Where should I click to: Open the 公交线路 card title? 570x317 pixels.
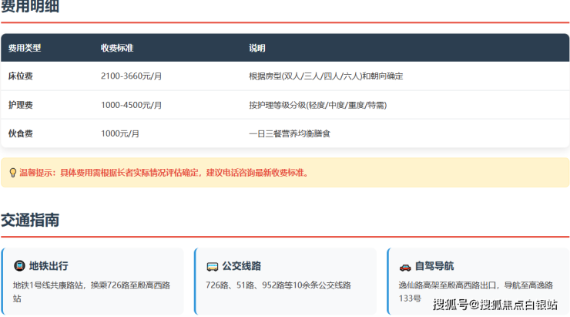click(241, 266)
